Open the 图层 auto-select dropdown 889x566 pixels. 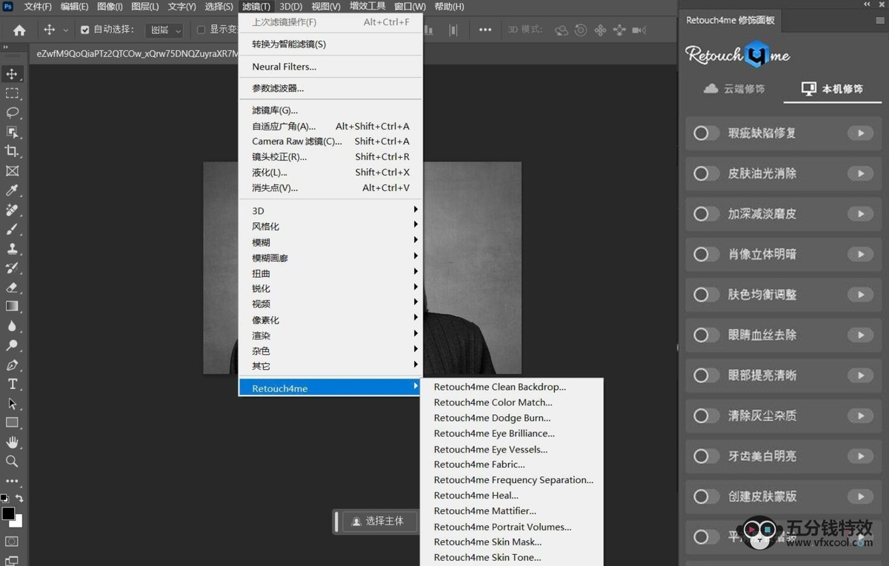(165, 30)
